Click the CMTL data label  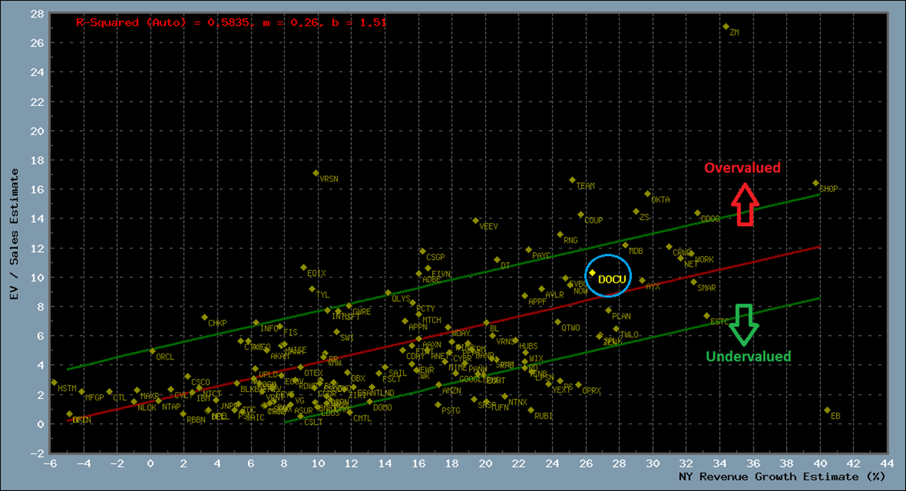pos(362,419)
